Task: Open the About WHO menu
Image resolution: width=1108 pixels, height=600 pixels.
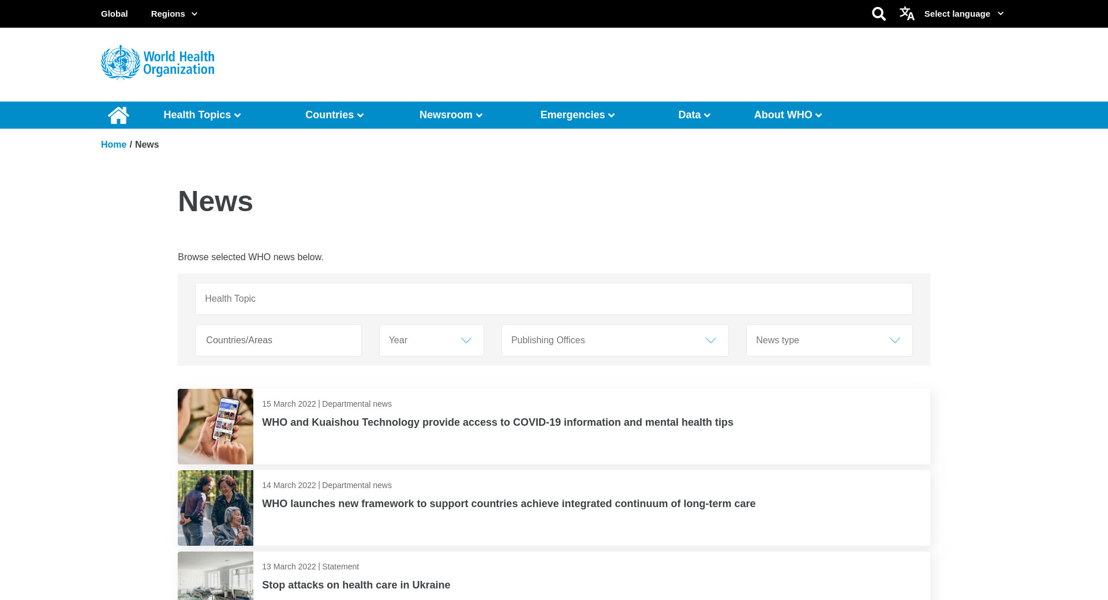Action: 787,115
